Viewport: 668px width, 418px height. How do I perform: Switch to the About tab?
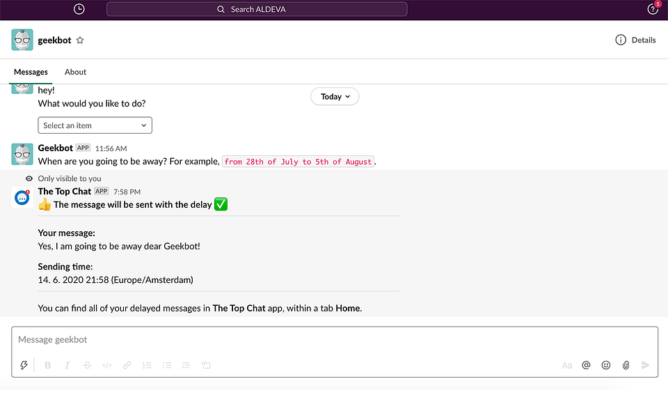[75, 72]
